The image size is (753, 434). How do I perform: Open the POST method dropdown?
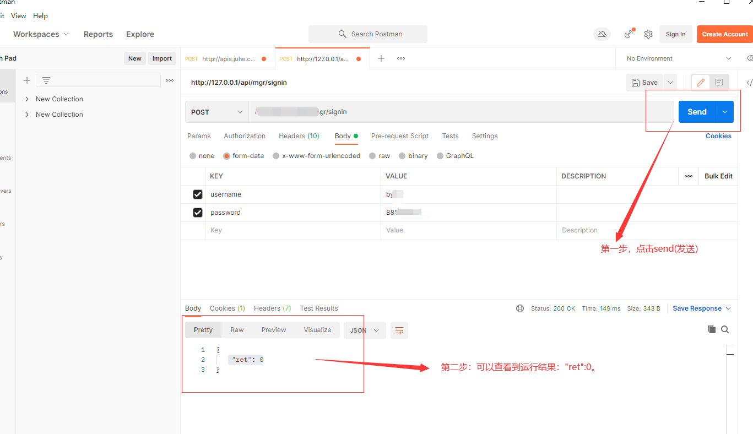217,112
